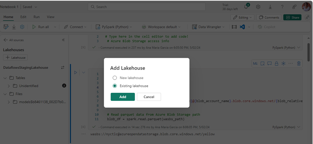Click Run all in the toolbar

coord(41,27)
